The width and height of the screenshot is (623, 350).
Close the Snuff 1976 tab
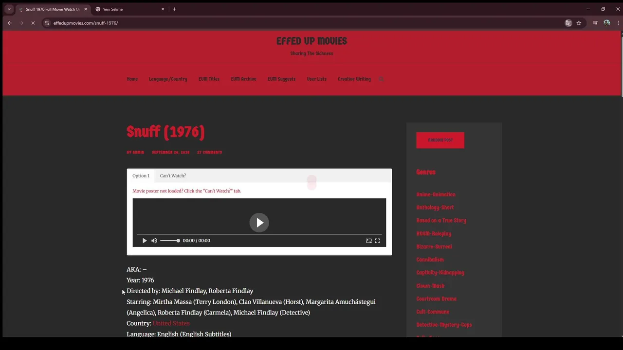pyautogui.click(x=86, y=9)
